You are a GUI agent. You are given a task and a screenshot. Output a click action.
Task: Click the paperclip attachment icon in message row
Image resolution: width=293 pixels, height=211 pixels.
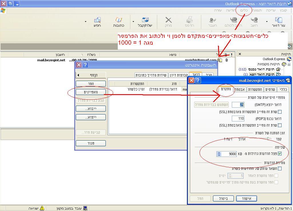click(226, 60)
